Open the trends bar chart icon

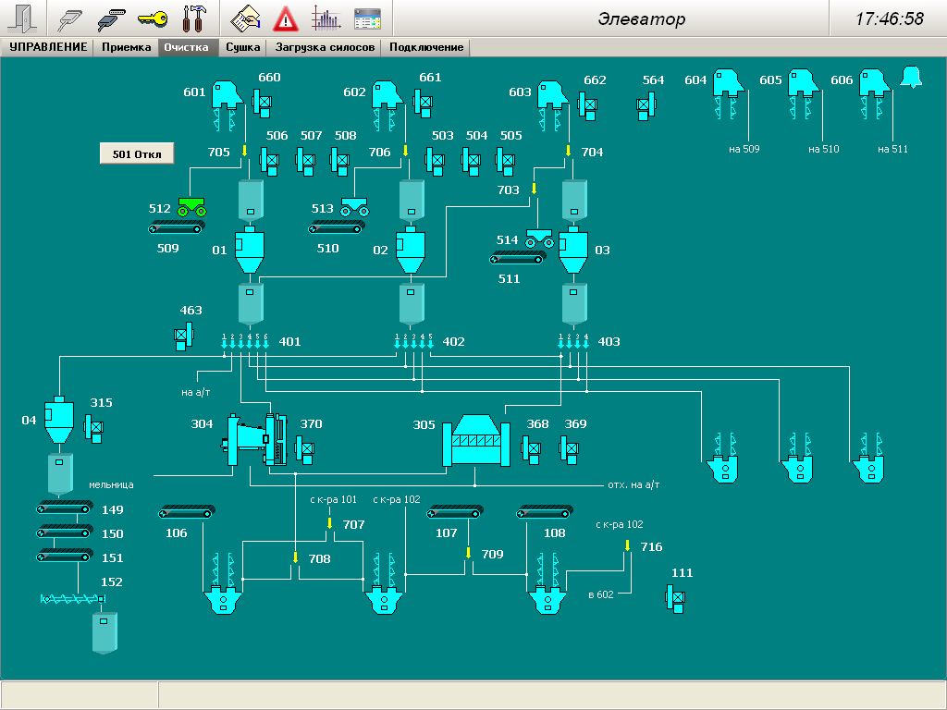click(326, 18)
